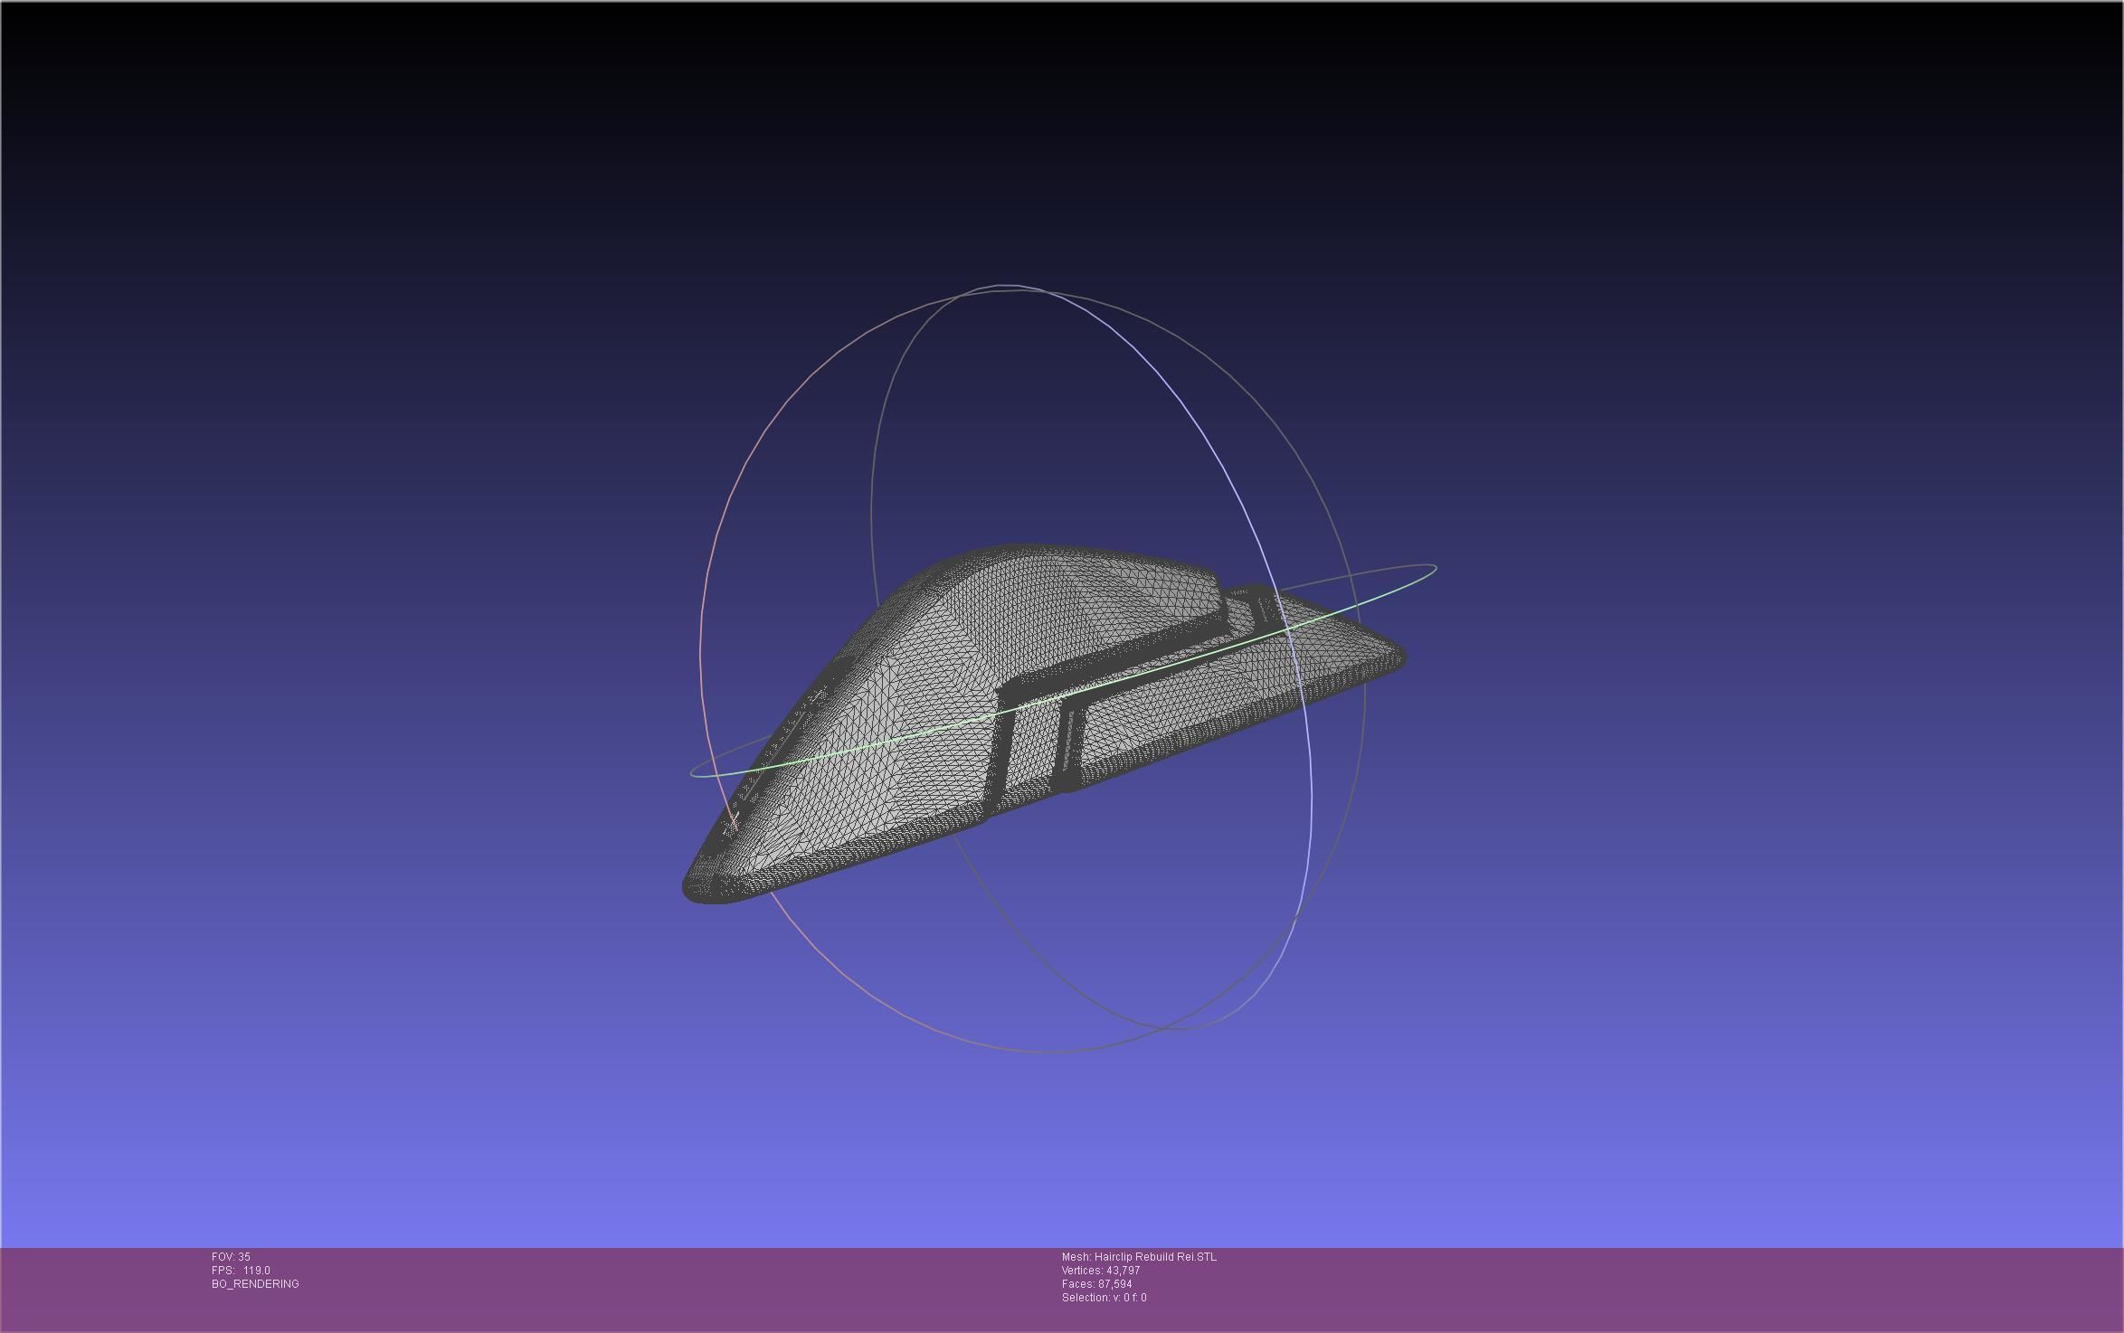
Task: Click the 'Selection: v: 0 f: 0' text
Action: pos(1104,1298)
